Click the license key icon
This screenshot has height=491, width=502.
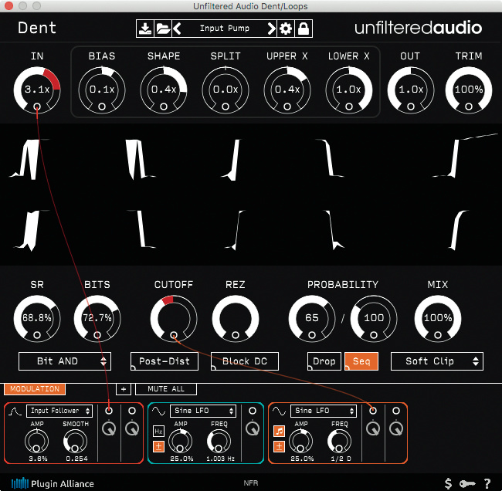[468, 483]
